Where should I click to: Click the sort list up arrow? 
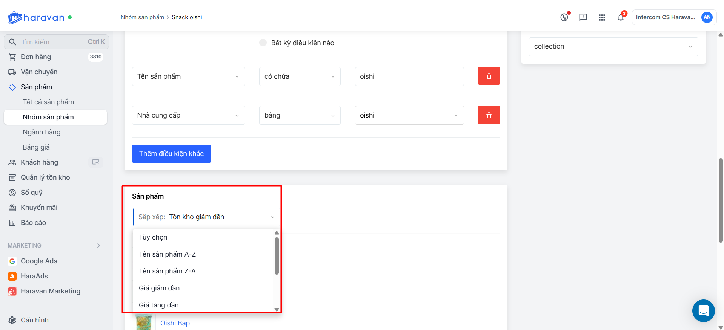point(277,233)
